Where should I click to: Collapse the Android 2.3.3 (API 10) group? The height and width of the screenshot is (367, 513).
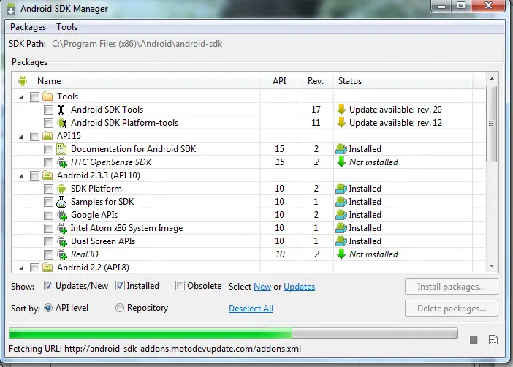click(22, 176)
